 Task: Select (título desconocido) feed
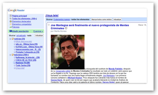coord(24,41)
